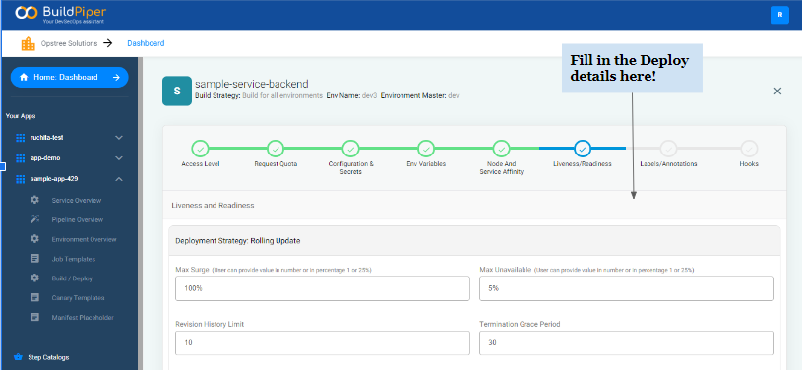Viewport: 802px width, 370px height.
Task: Open Service Overview in sidebar
Action: [76, 200]
